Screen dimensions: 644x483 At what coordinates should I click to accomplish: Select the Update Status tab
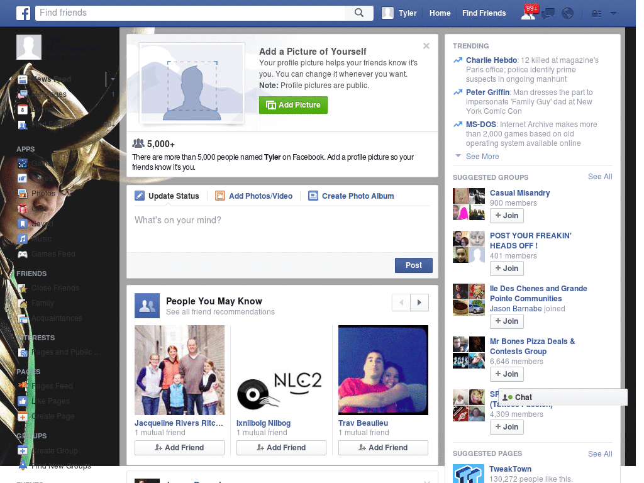click(167, 196)
